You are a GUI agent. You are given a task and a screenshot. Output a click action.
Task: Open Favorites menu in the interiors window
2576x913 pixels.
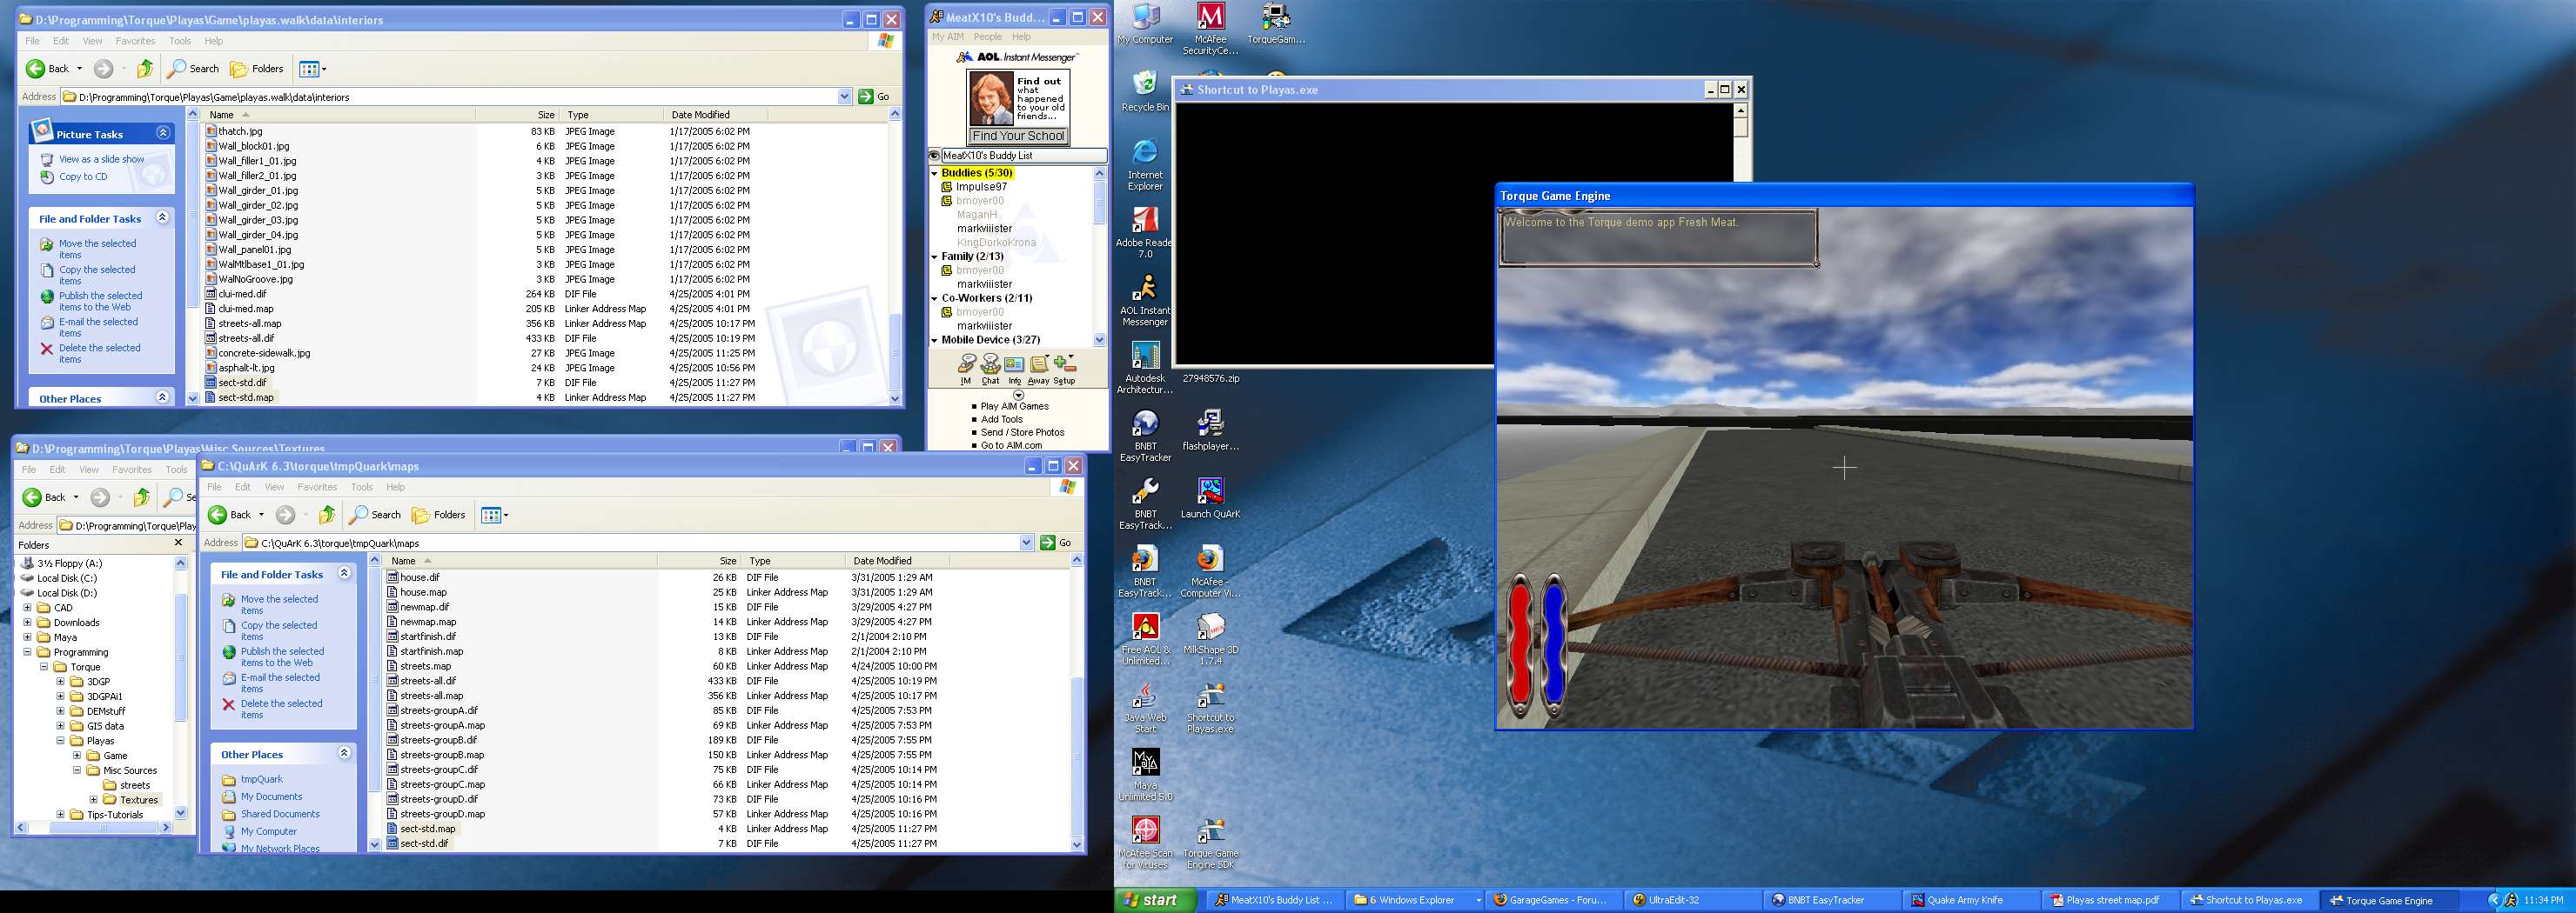(135, 41)
